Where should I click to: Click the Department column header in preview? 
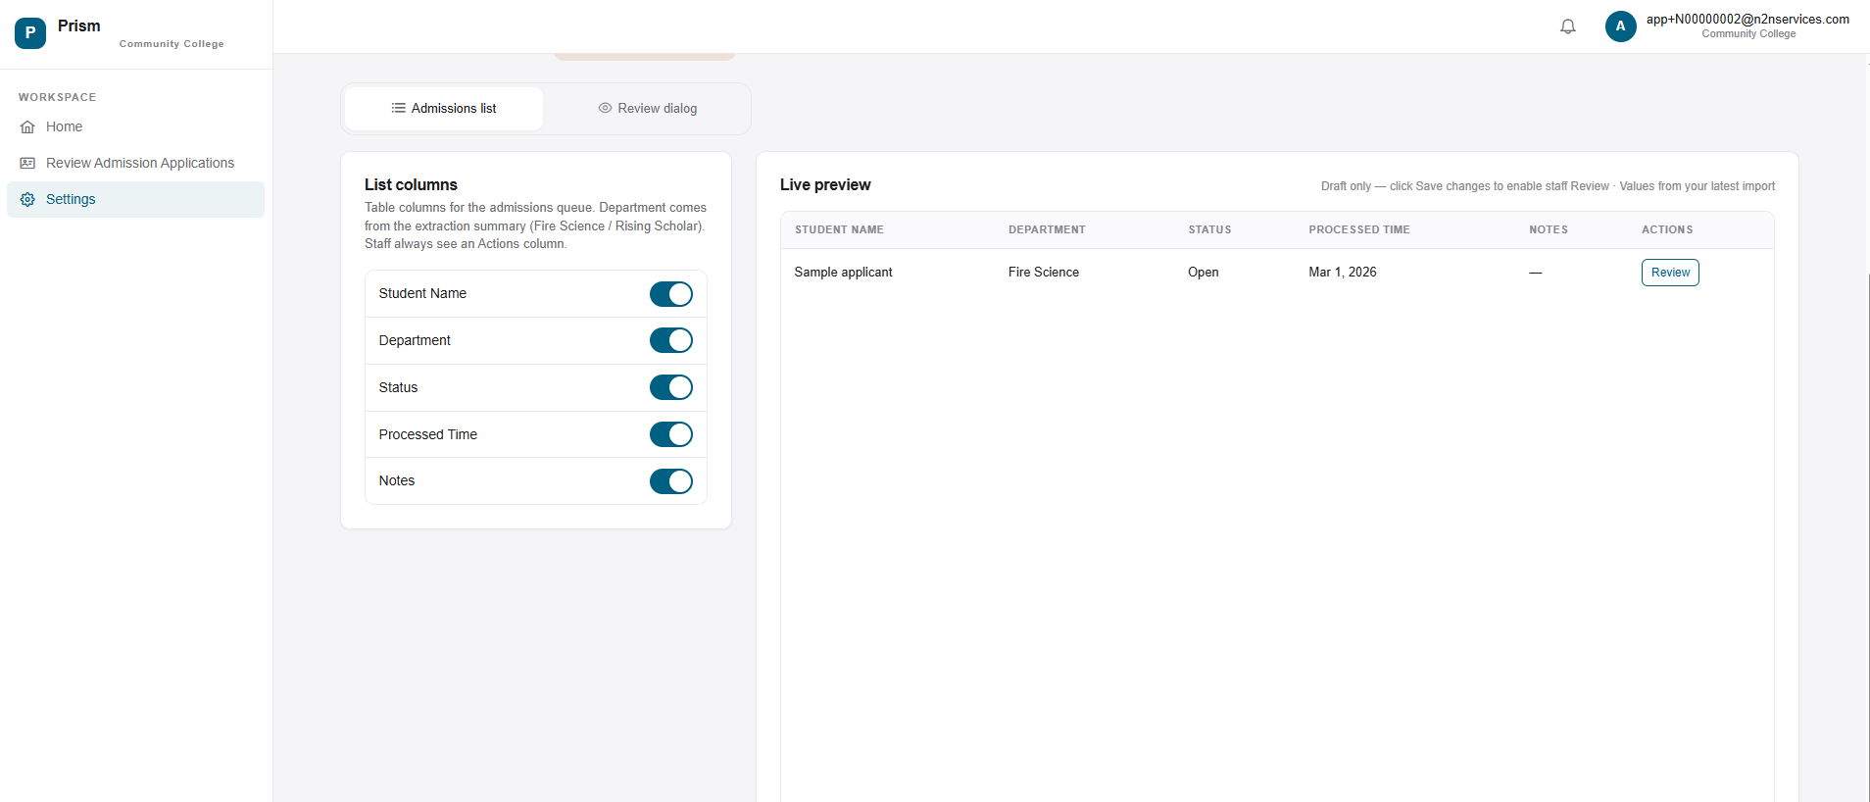coord(1047,229)
